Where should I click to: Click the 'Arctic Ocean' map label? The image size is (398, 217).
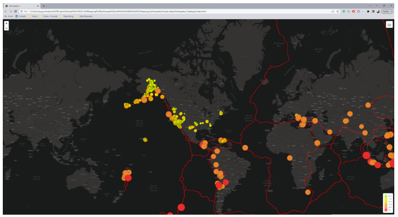[x=146, y=52]
